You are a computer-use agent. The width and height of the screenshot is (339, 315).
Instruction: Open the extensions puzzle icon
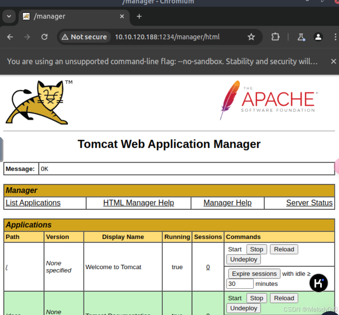click(x=275, y=37)
